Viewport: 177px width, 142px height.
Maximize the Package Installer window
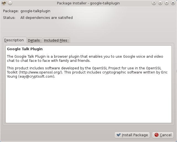click(166, 3)
